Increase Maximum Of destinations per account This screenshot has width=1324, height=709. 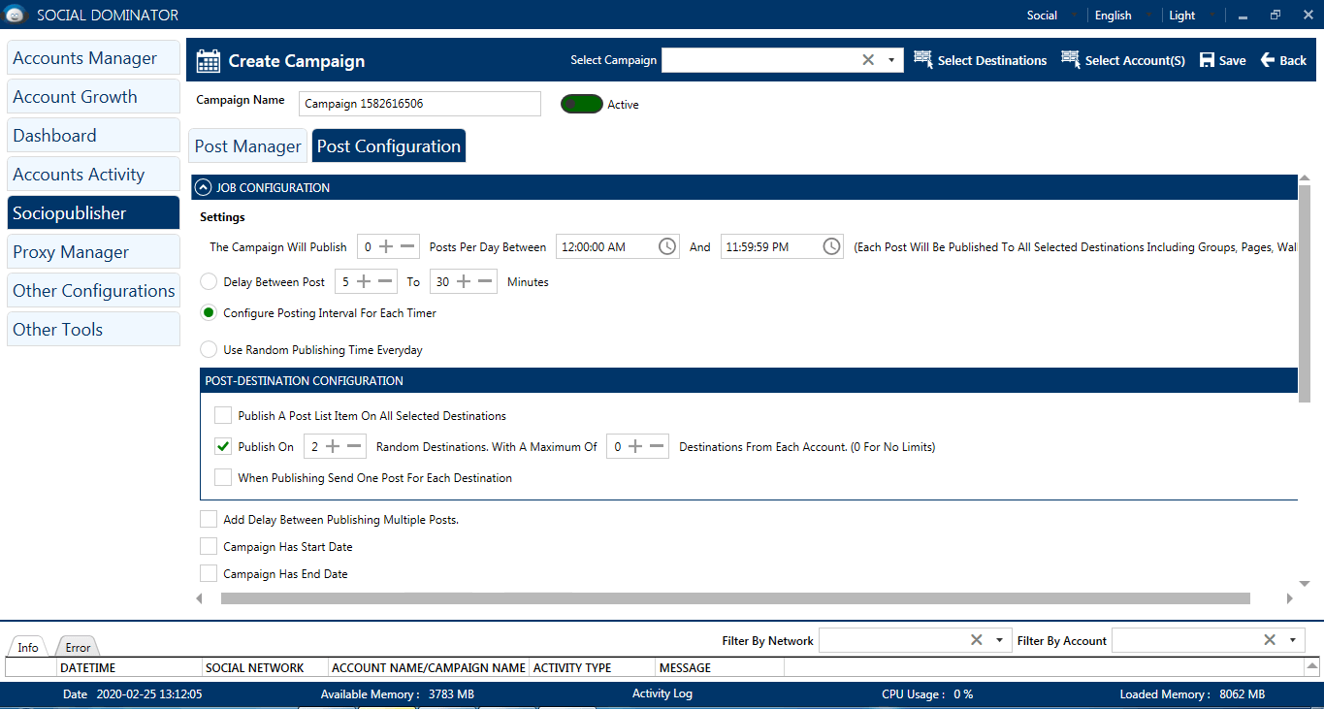635,447
